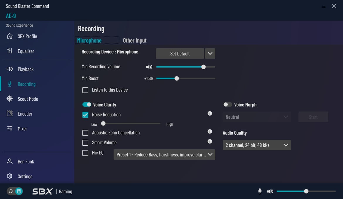The width and height of the screenshot is (343, 199).
Task: Click the master volume slider in bottom bar
Action: pyautogui.click(x=306, y=191)
